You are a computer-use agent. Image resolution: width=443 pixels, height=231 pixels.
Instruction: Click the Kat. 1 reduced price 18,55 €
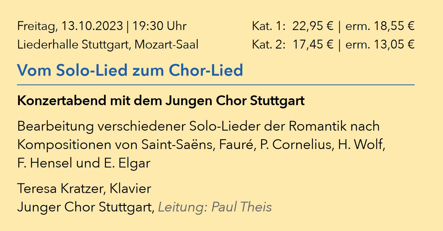click(x=394, y=26)
